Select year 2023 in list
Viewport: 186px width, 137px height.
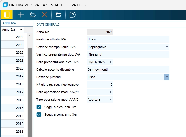pos(13,45)
